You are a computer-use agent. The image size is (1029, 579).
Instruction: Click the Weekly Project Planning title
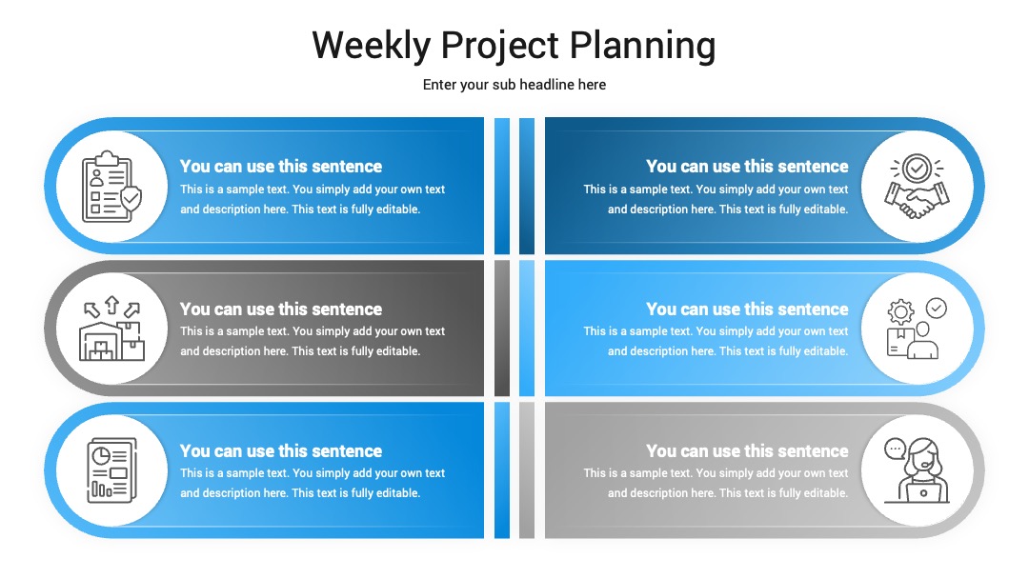[514, 46]
